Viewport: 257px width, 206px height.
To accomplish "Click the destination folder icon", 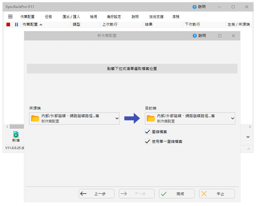I will [151, 119].
